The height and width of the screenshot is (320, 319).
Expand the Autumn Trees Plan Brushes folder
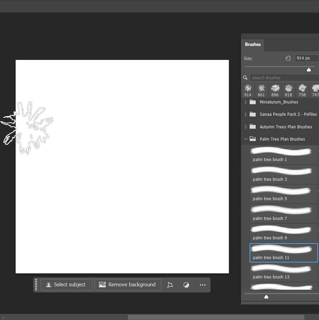246,127
